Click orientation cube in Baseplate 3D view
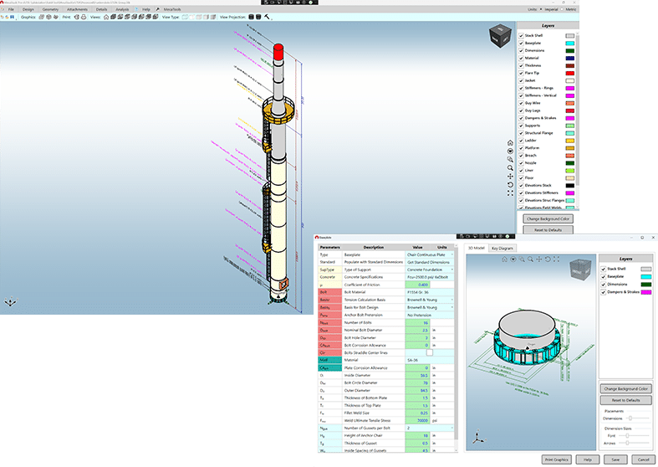This screenshot has width=658, height=467. [581, 270]
